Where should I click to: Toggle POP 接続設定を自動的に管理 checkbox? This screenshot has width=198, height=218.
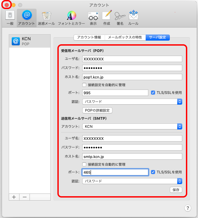click(84, 85)
